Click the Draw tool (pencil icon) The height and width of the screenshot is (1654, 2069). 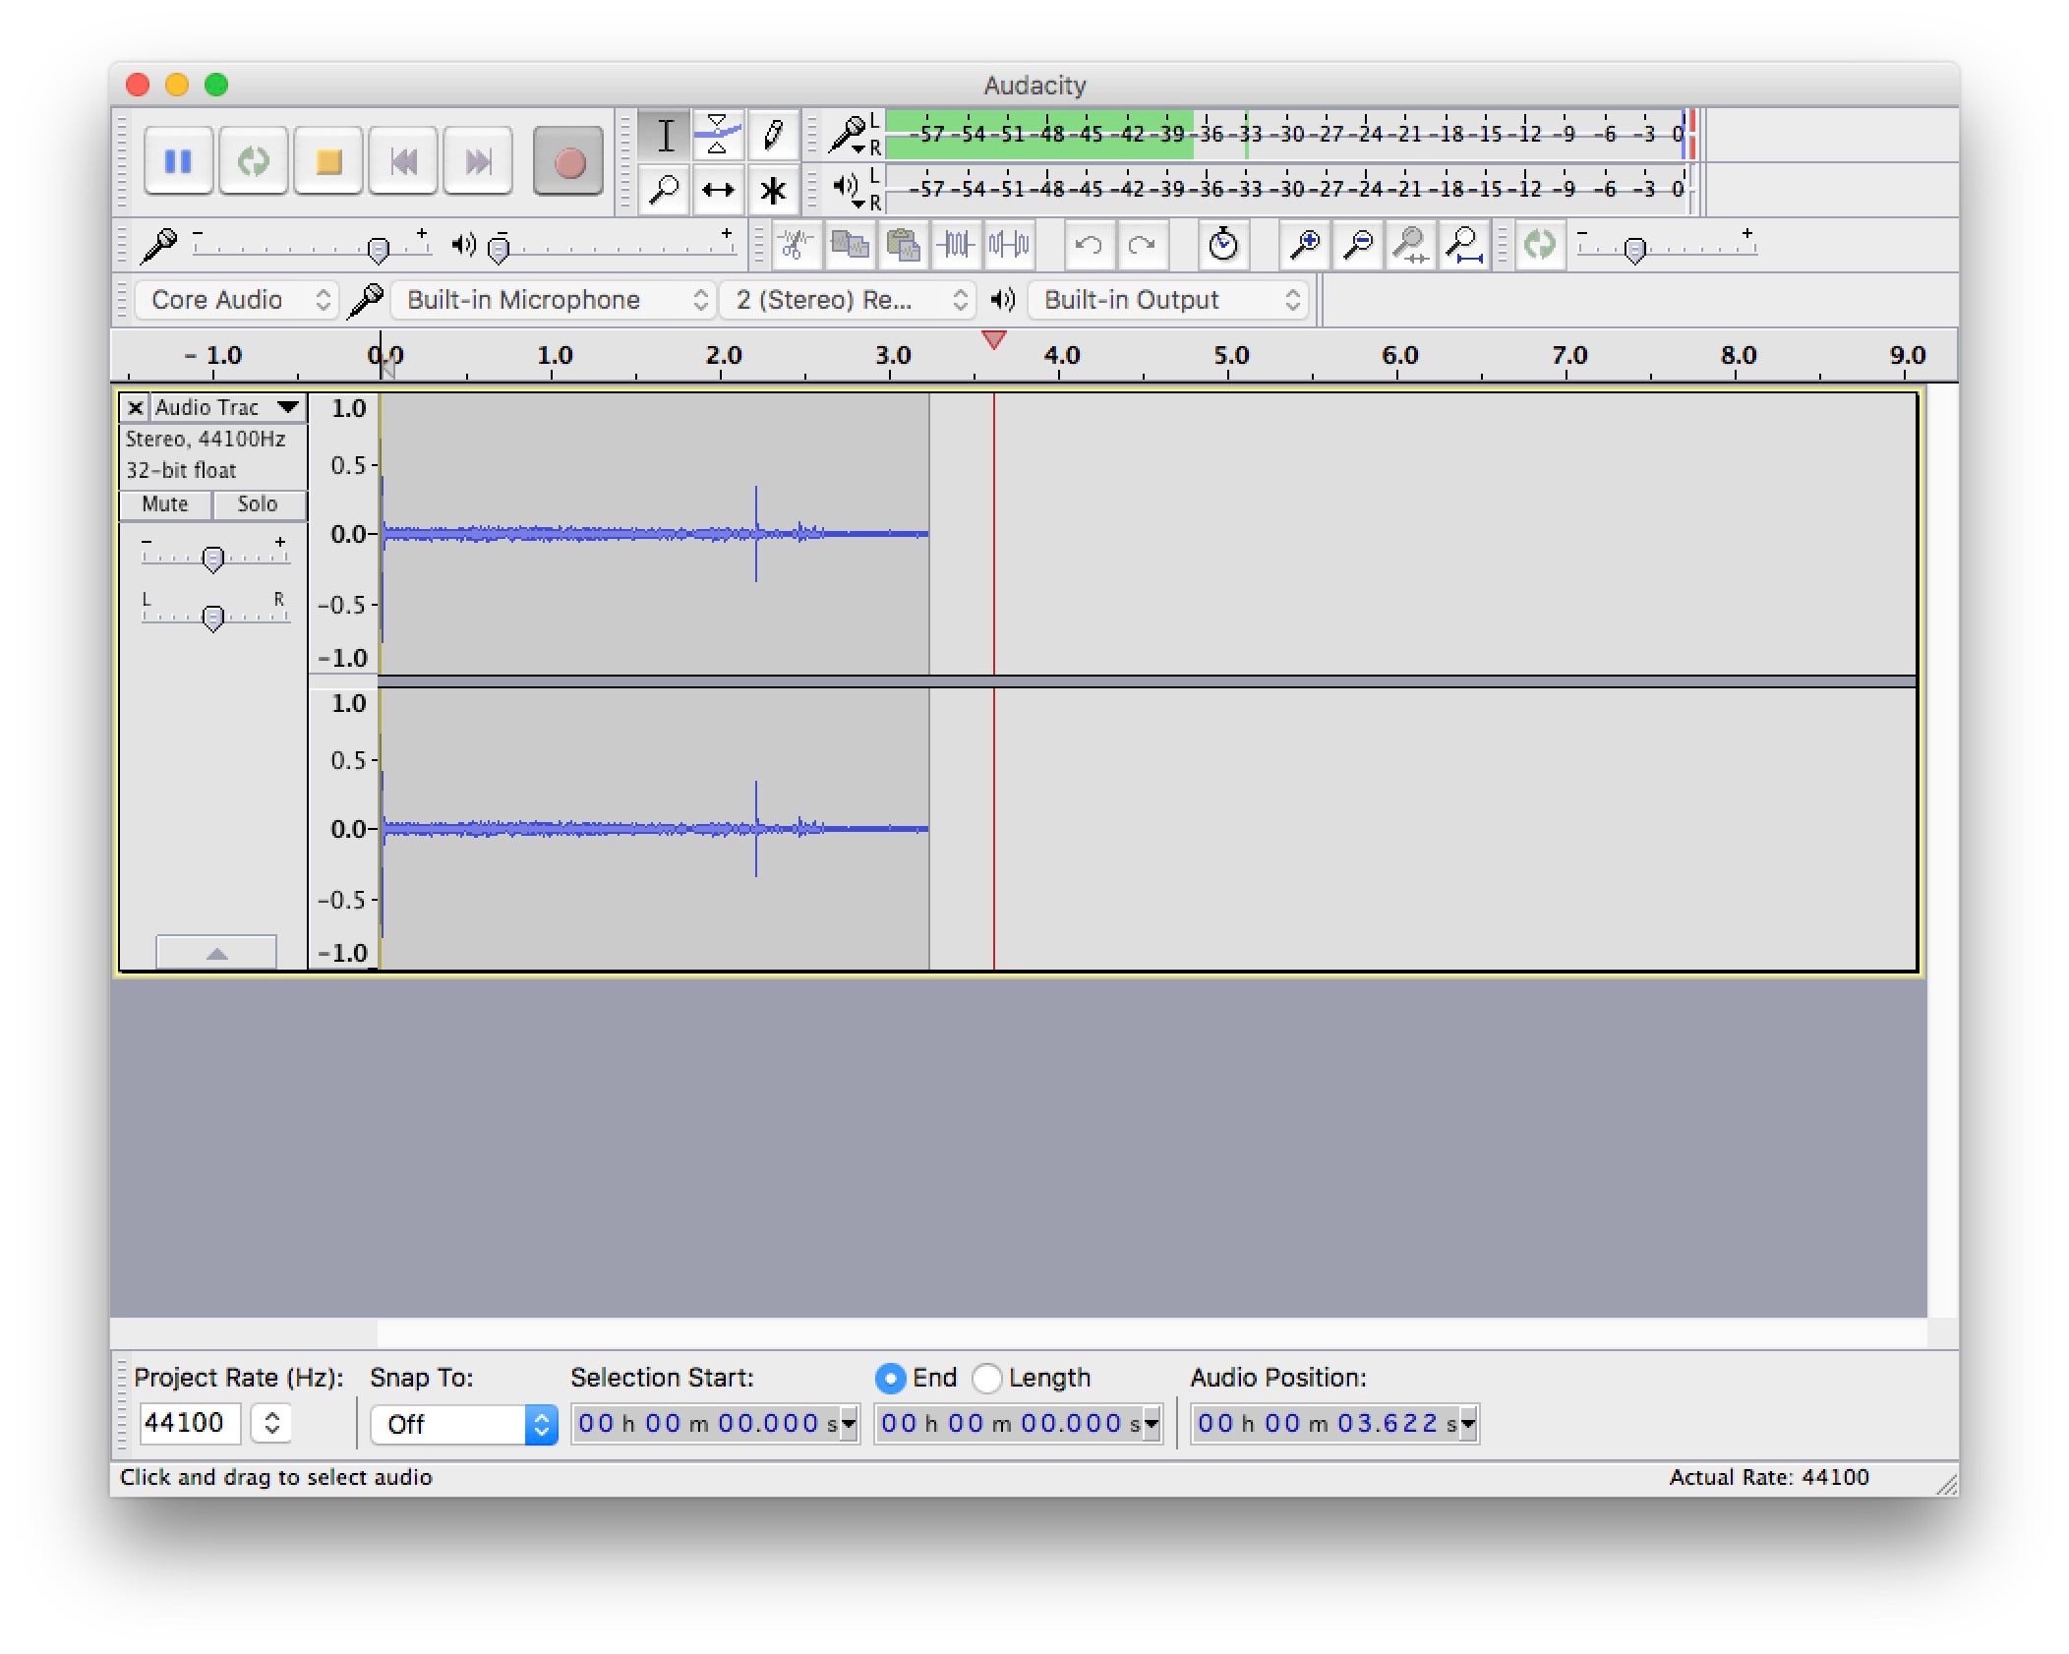point(773,139)
